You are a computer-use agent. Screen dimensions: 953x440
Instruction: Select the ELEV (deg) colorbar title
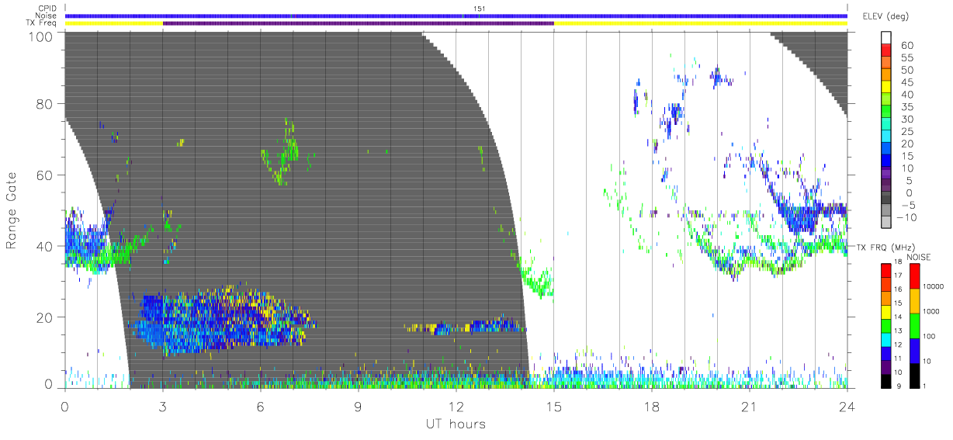pyautogui.click(x=885, y=16)
